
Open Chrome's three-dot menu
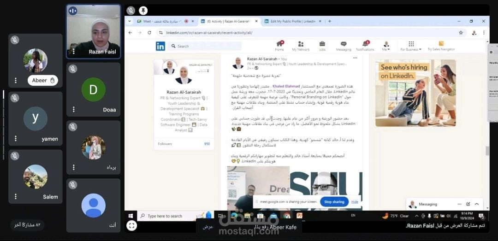(x=484, y=32)
